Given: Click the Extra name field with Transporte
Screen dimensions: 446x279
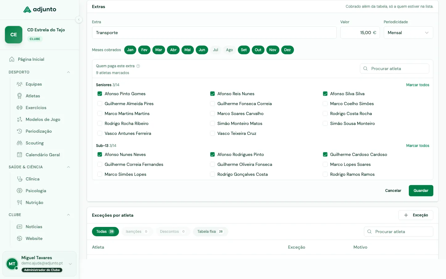Looking at the screenshot, I should click(214, 33).
